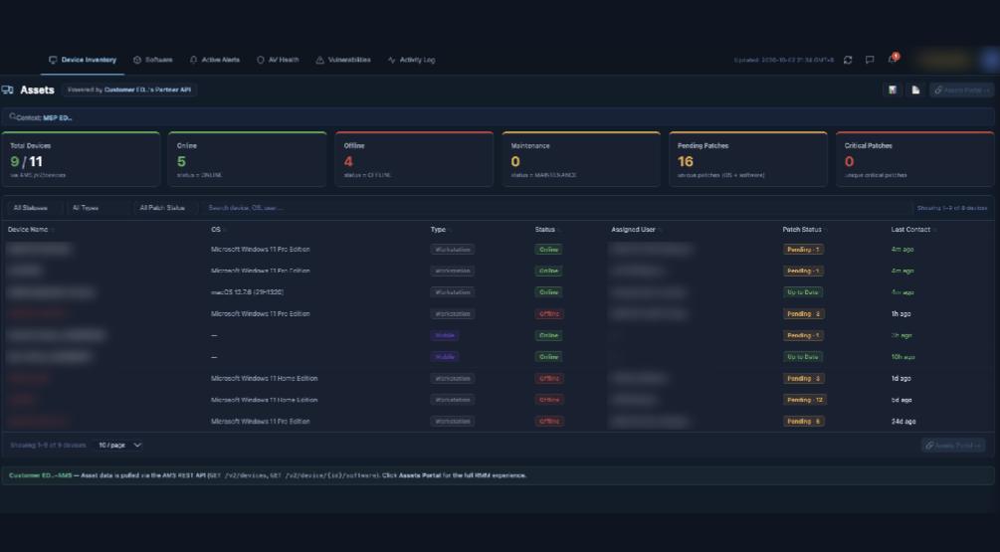Open the chat messages icon

870,60
